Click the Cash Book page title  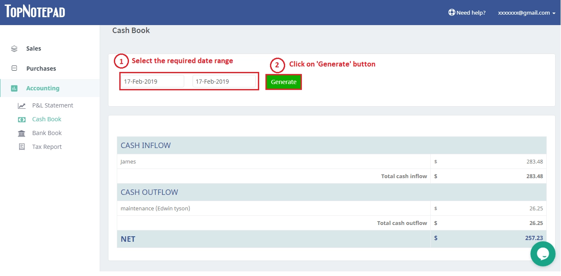point(131,31)
